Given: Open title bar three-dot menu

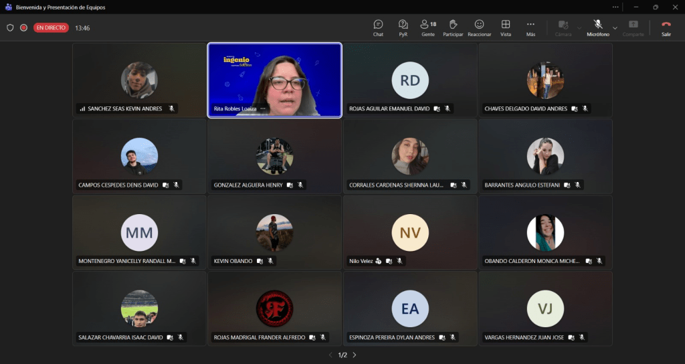Looking at the screenshot, I should pyautogui.click(x=615, y=7).
